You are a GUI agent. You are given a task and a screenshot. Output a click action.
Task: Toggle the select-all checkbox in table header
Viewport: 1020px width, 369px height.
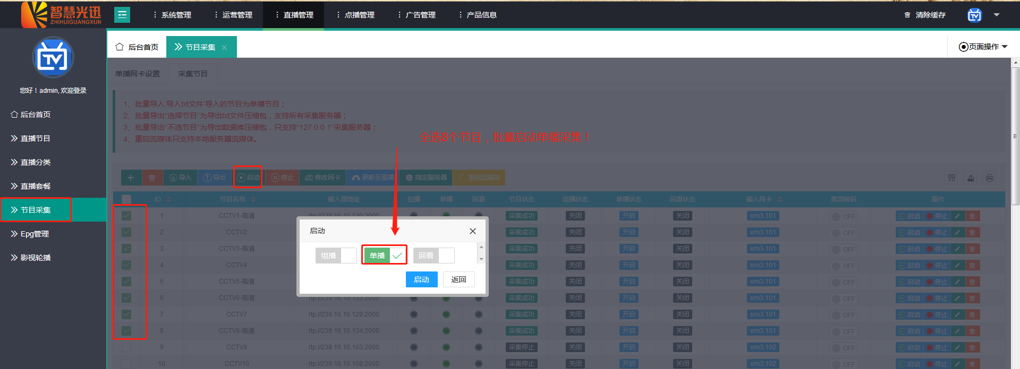(126, 199)
